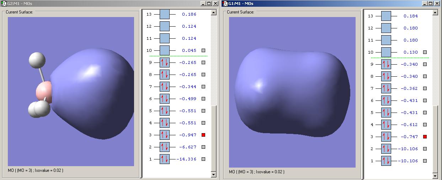Toggle red surface marker for -0.947 orbital
The height and width of the screenshot is (180, 442).
[x=203, y=135]
